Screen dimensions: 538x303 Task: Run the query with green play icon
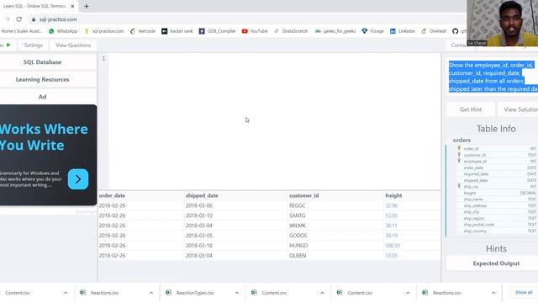click(x=8, y=45)
